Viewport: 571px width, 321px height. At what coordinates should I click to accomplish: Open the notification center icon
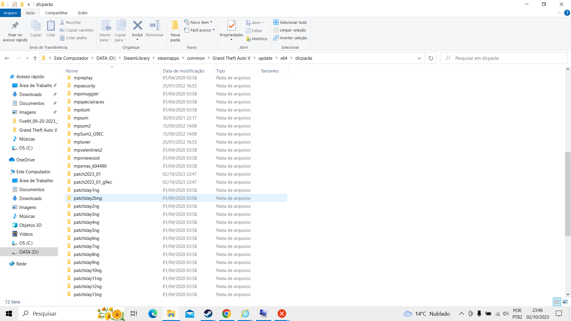[x=559, y=314]
